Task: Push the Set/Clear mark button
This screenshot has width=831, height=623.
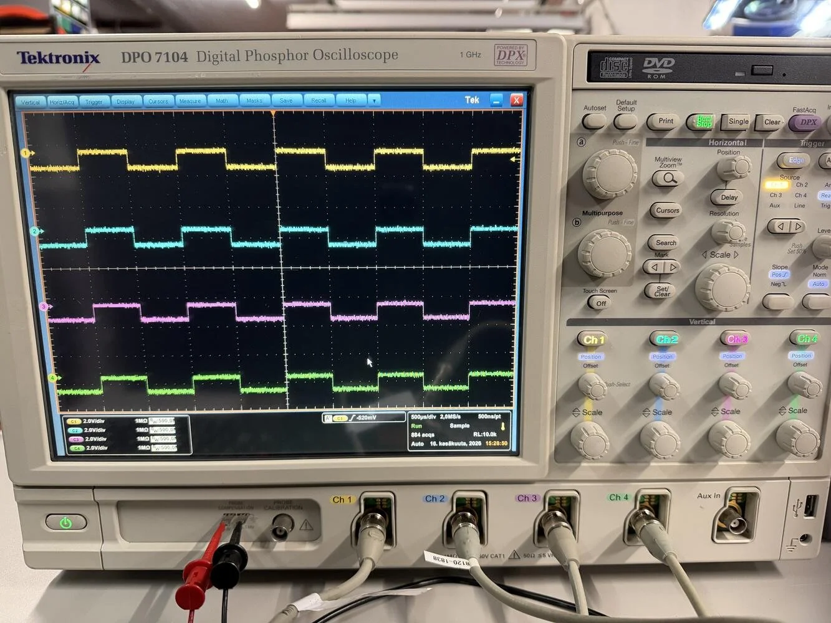Action: click(661, 291)
